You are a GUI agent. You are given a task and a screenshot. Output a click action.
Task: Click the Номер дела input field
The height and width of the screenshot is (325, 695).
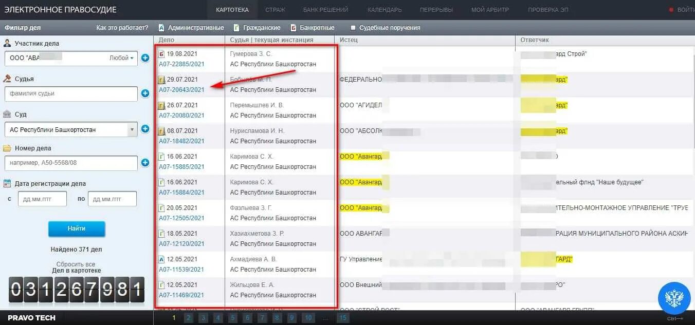click(71, 163)
